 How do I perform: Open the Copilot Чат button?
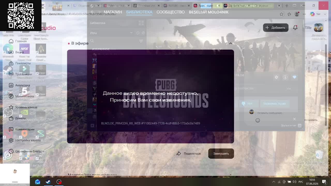315,14
